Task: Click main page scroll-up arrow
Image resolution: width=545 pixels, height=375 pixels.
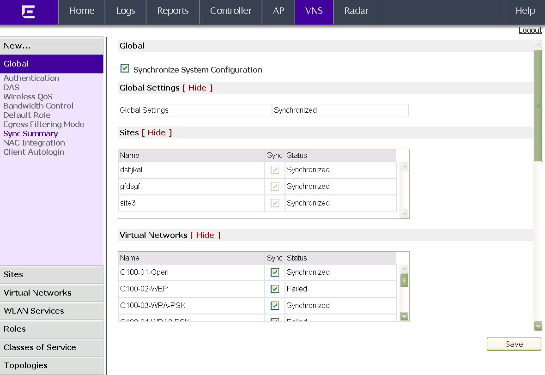Action: (538, 44)
